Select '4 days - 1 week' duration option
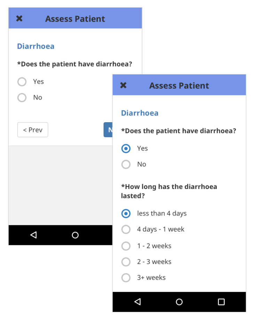 126,229
